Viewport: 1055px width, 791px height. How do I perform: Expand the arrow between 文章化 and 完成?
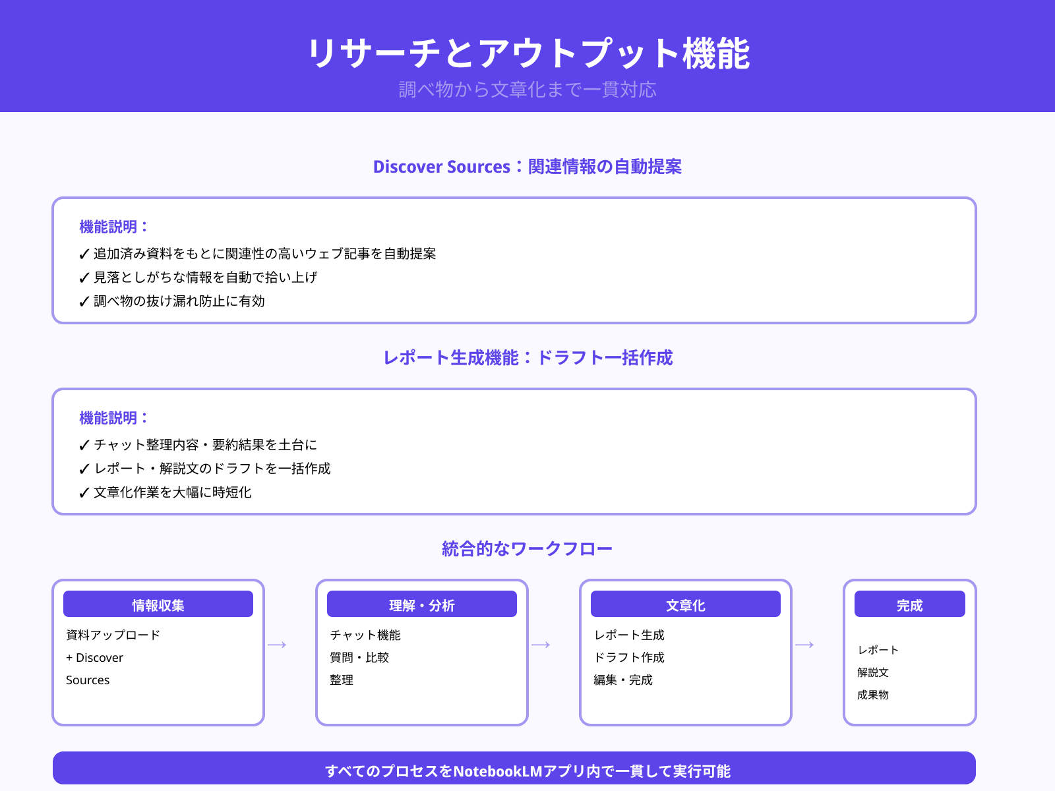click(805, 645)
